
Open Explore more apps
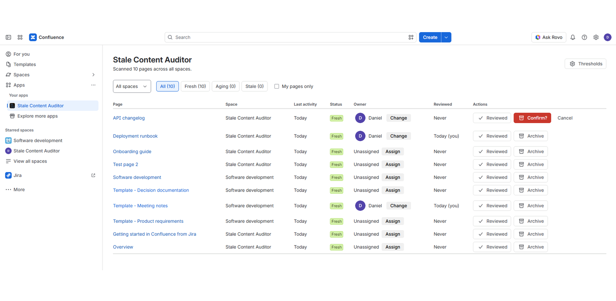(x=37, y=116)
